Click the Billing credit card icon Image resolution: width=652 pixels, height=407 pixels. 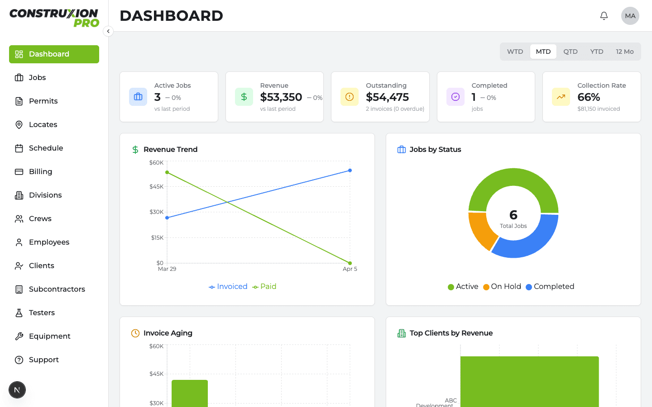point(19,172)
